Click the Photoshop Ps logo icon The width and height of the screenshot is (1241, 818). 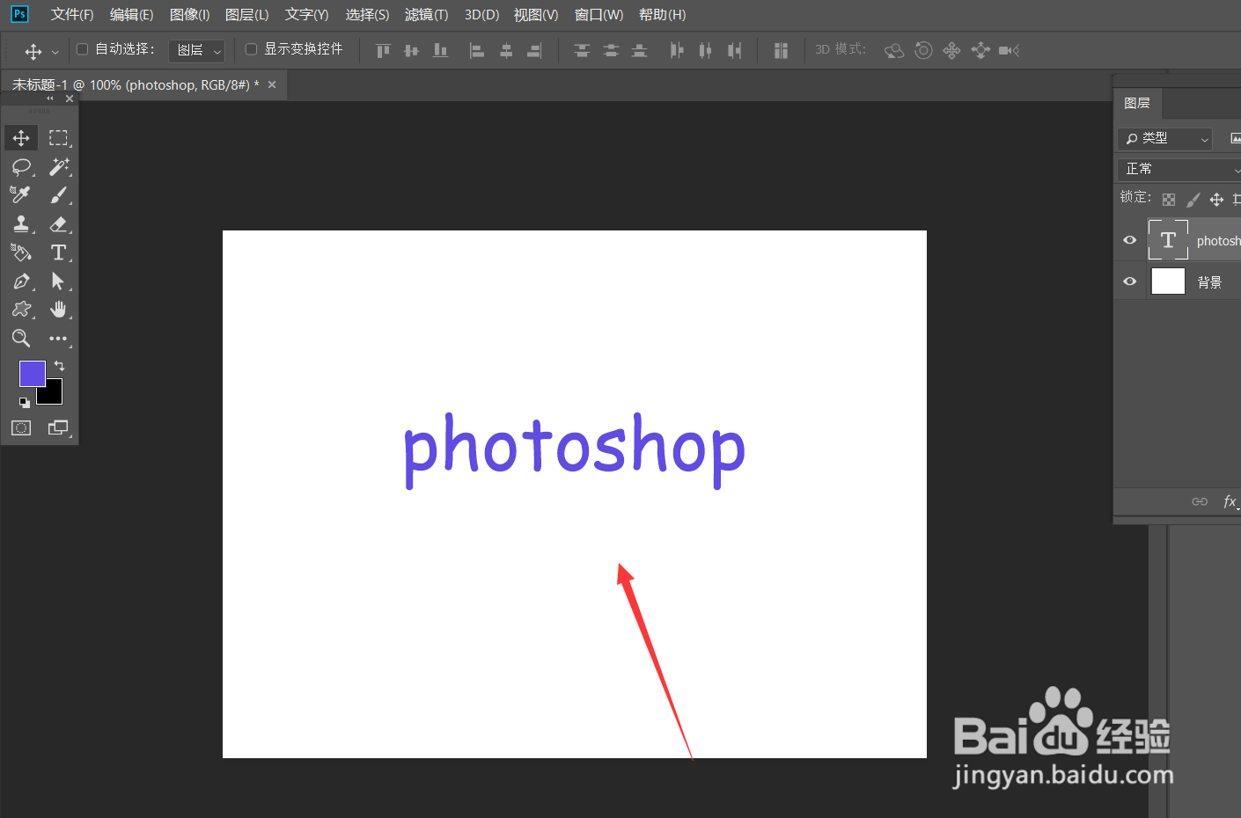[x=19, y=14]
